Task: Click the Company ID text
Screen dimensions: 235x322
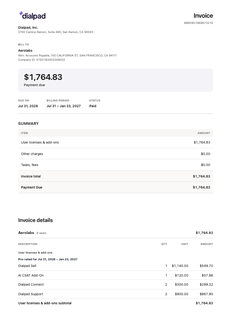Action: tap(42, 60)
